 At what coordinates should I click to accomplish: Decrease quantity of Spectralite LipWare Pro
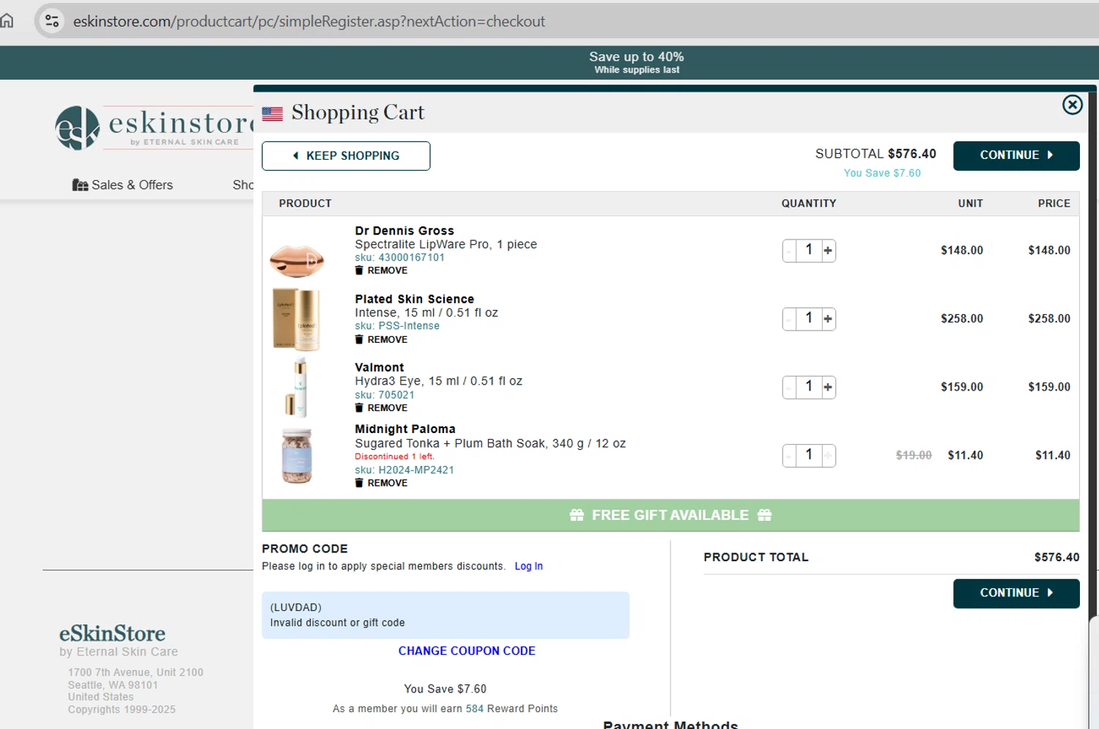(789, 251)
